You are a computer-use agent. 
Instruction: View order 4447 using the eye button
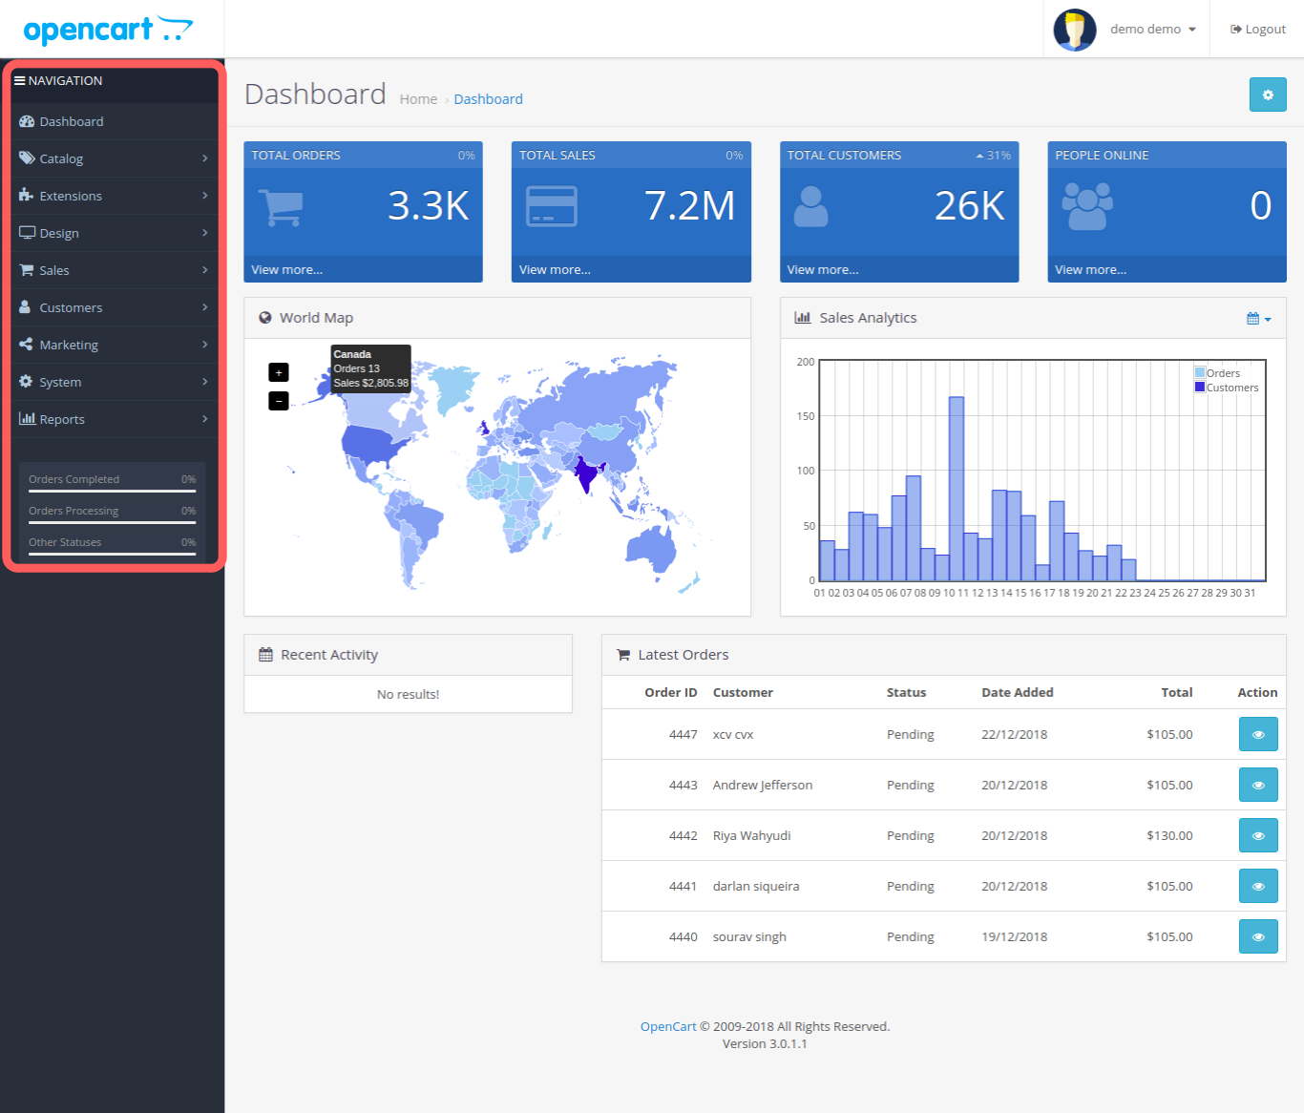point(1257,734)
